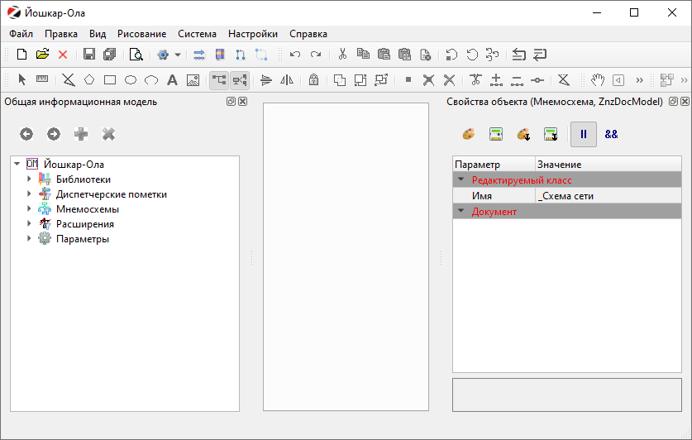
Task: Click the red X delete icon
Action: pos(63,55)
